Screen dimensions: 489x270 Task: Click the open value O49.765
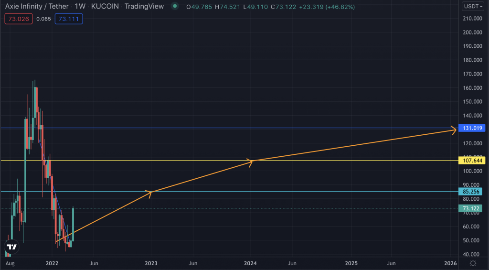(x=199, y=7)
